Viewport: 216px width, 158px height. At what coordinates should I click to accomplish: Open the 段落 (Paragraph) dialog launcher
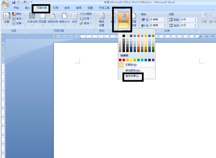[x=196, y=30]
